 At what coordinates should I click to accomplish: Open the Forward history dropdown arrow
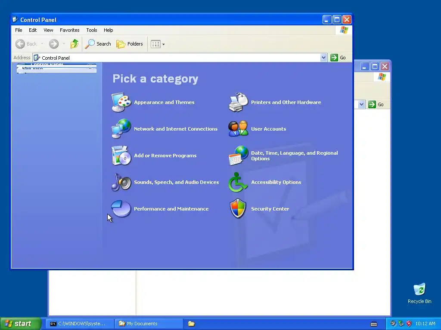pos(64,44)
